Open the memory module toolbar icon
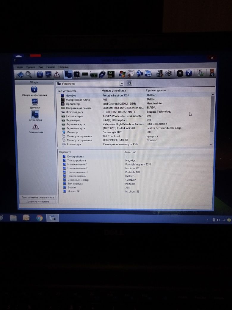This screenshot has height=310, width=232. (x=85, y=74)
